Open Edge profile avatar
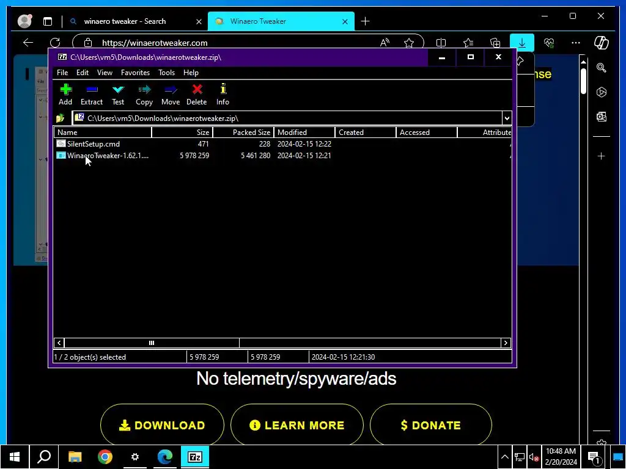Image resolution: width=626 pixels, height=469 pixels. click(24, 21)
